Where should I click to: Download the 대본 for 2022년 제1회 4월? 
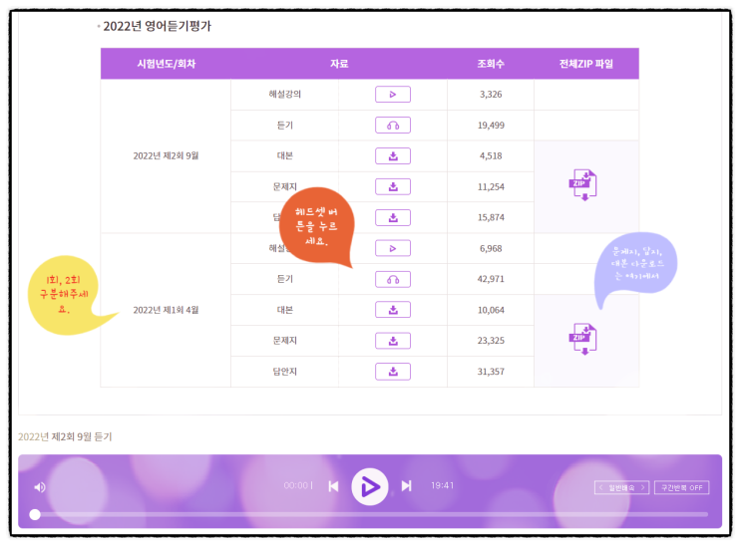coord(393,310)
